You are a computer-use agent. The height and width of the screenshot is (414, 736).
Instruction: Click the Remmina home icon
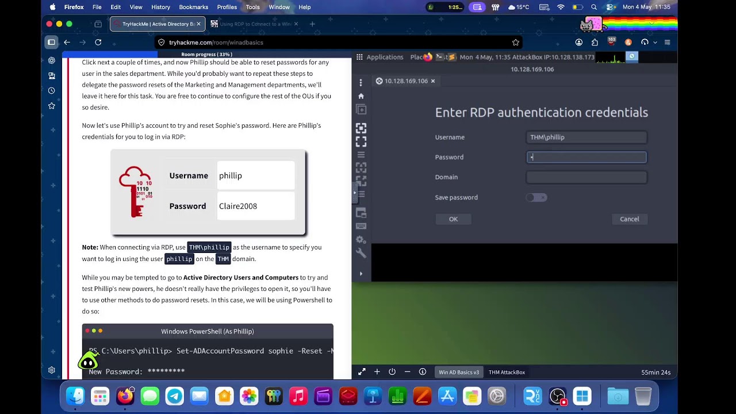[361, 96]
